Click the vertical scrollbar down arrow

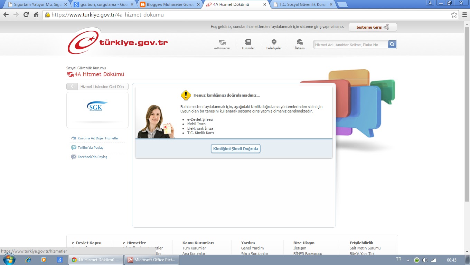point(467,252)
